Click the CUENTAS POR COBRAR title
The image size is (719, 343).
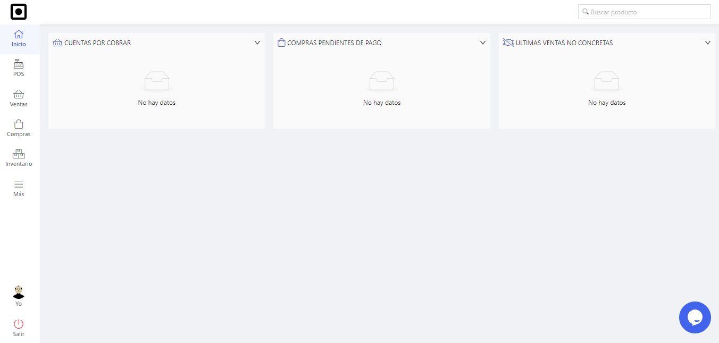pos(97,43)
